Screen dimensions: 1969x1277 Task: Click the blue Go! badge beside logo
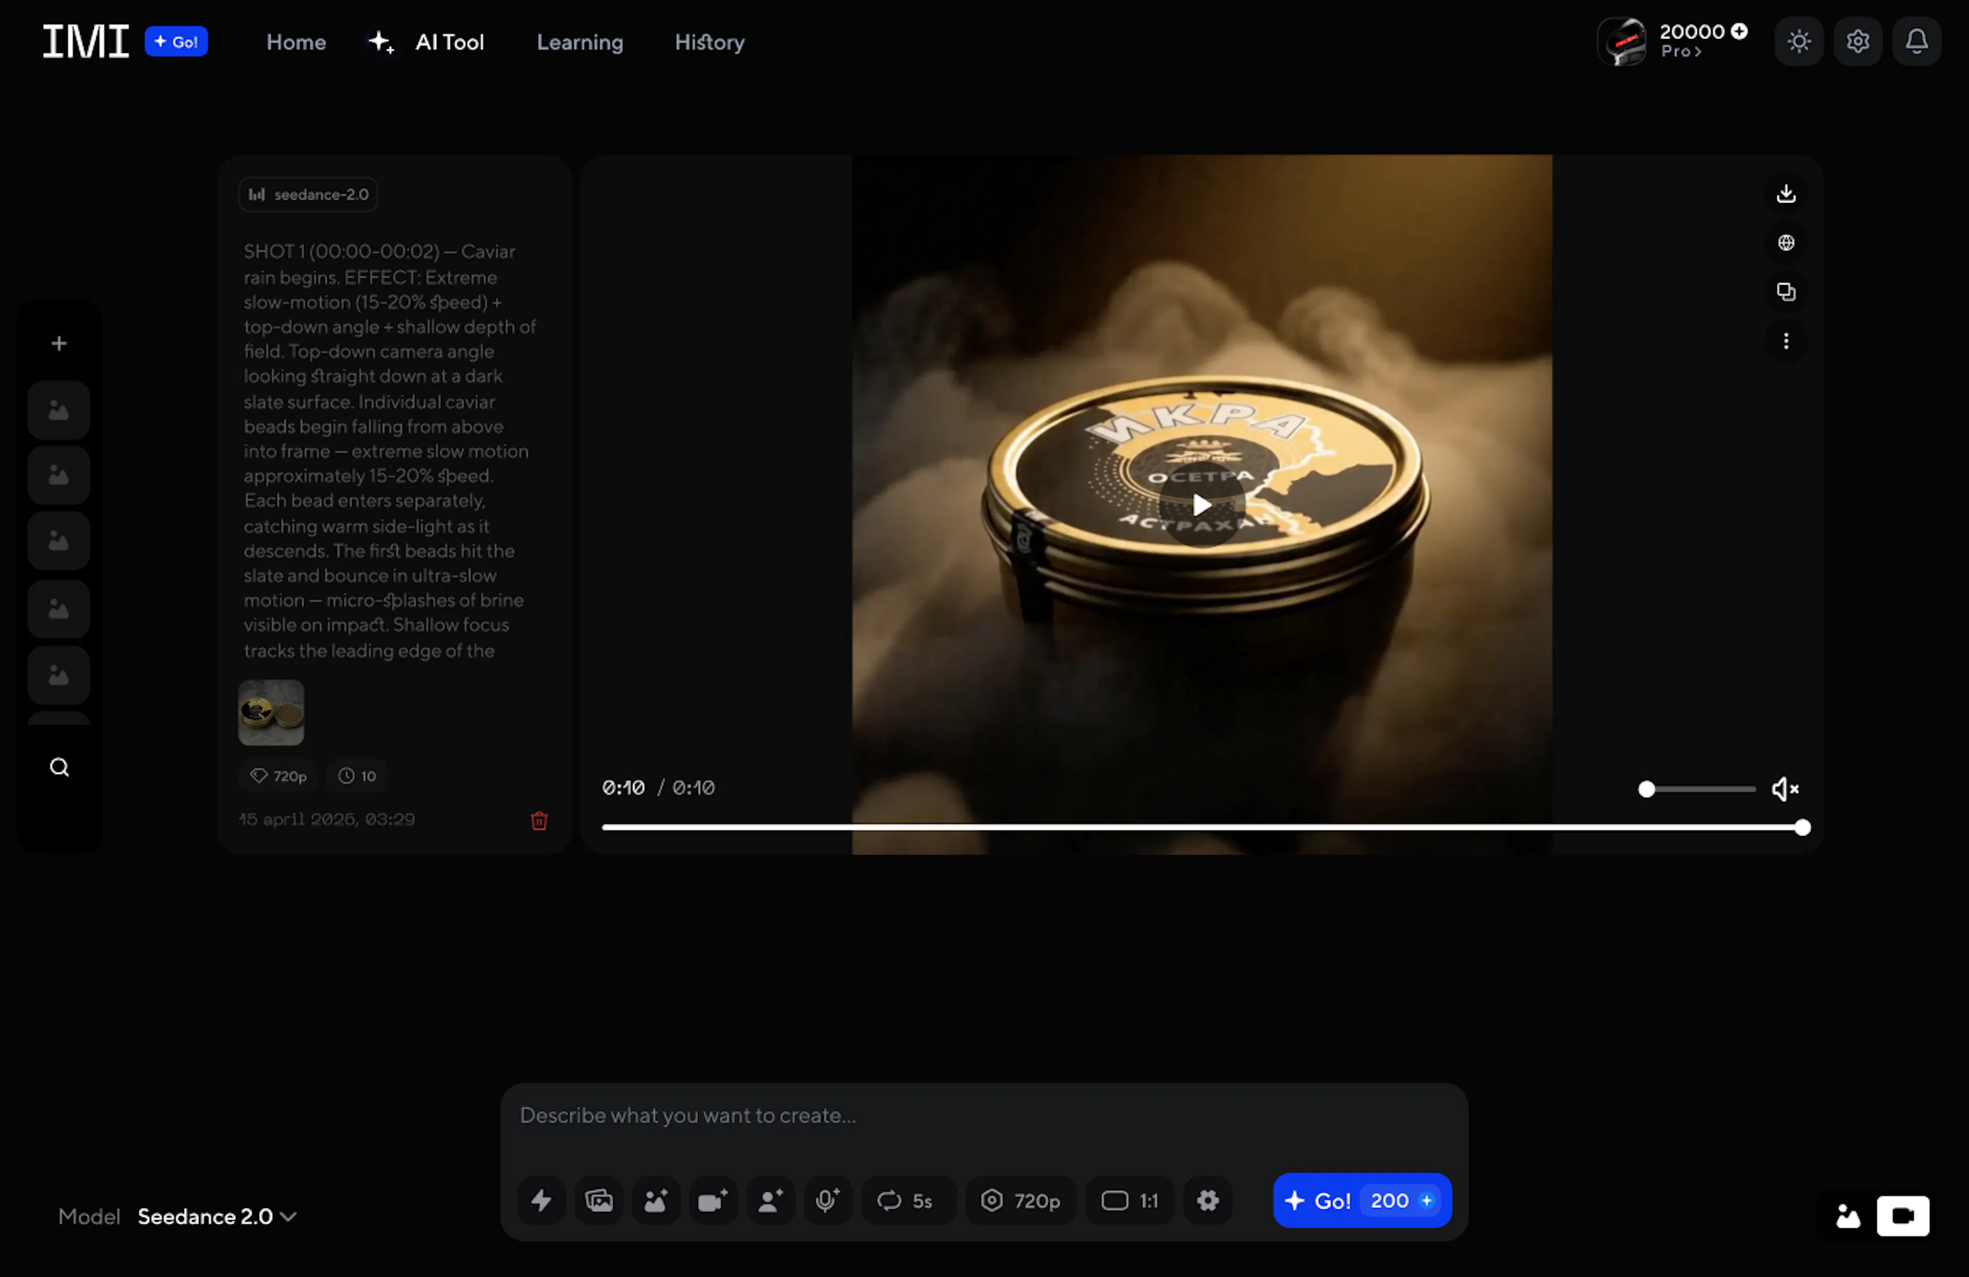176,42
